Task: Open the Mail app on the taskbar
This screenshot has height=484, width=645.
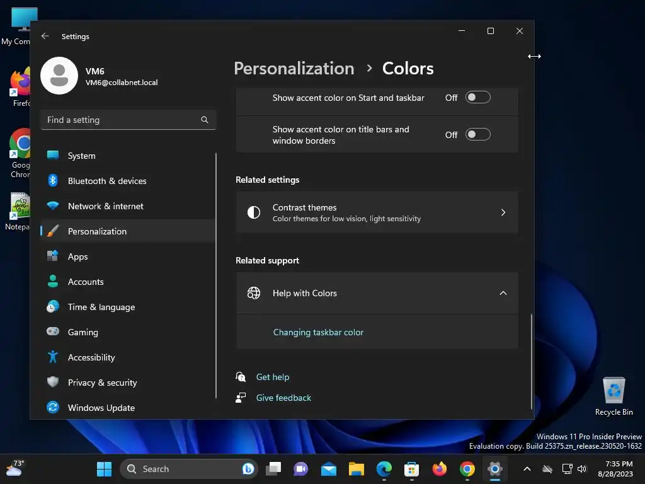Action: click(329, 469)
